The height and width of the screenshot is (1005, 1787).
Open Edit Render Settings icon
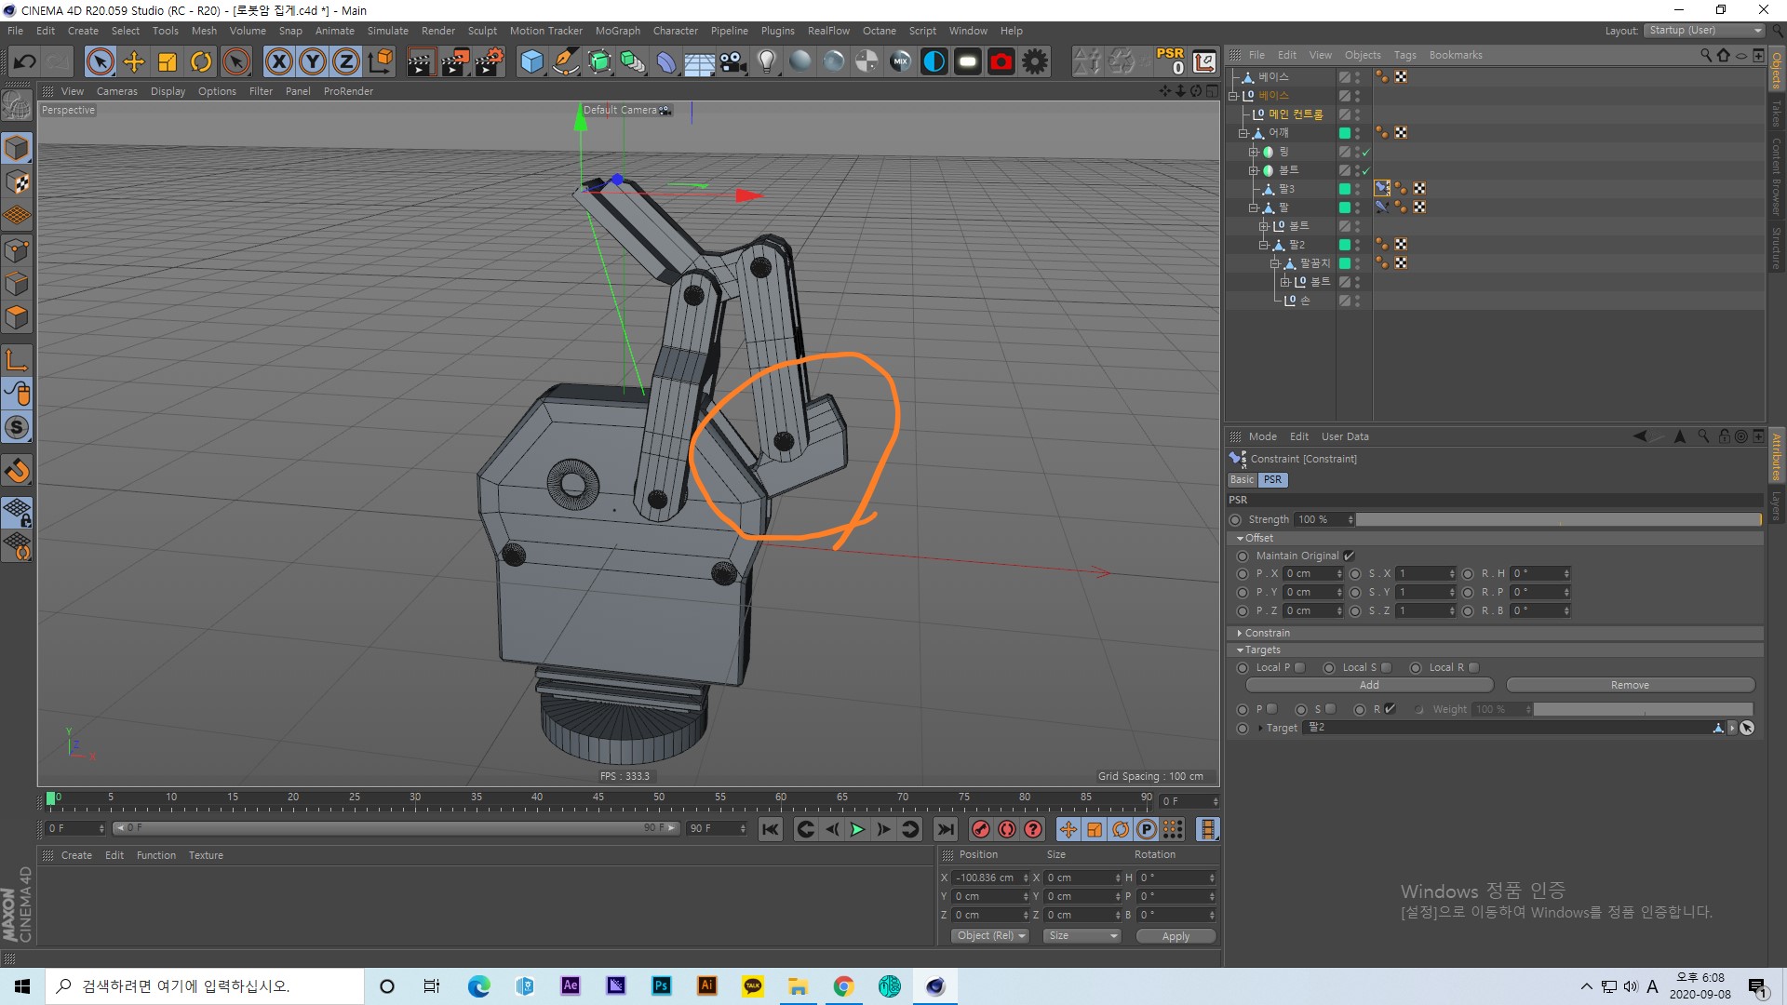click(489, 62)
